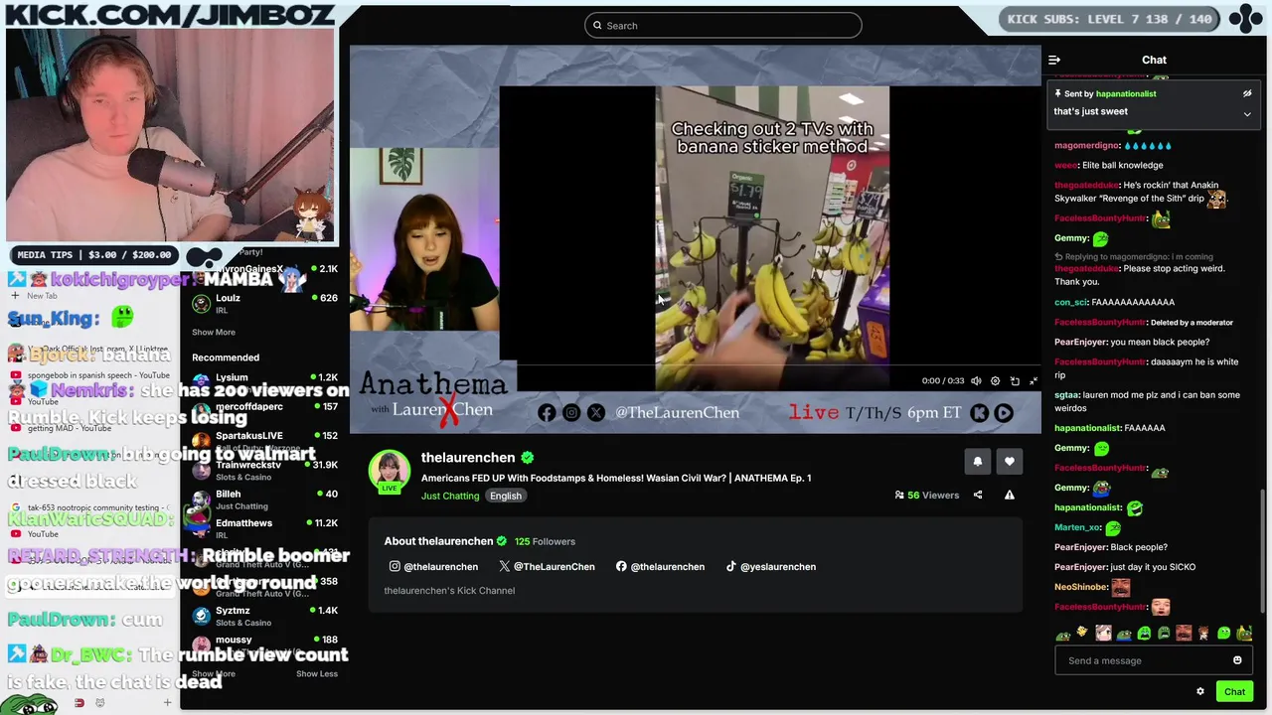The height and width of the screenshot is (715, 1272).
Task: Click the Instagram icon in stream overlay
Action: 571,413
